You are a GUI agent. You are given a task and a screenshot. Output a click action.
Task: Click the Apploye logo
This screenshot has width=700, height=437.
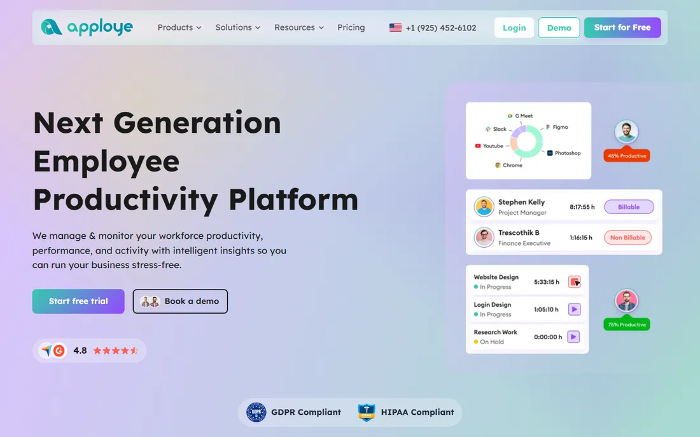[x=87, y=27]
